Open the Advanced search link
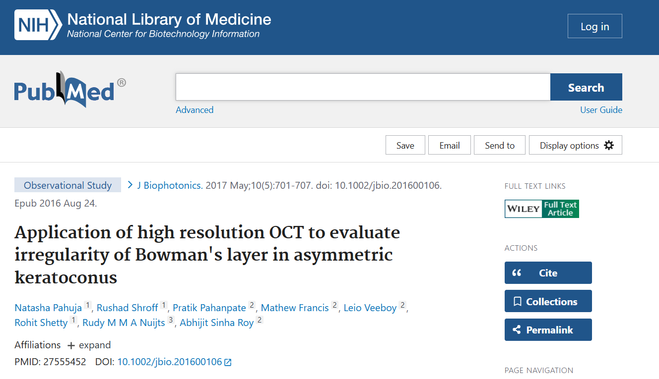 point(195,109)
